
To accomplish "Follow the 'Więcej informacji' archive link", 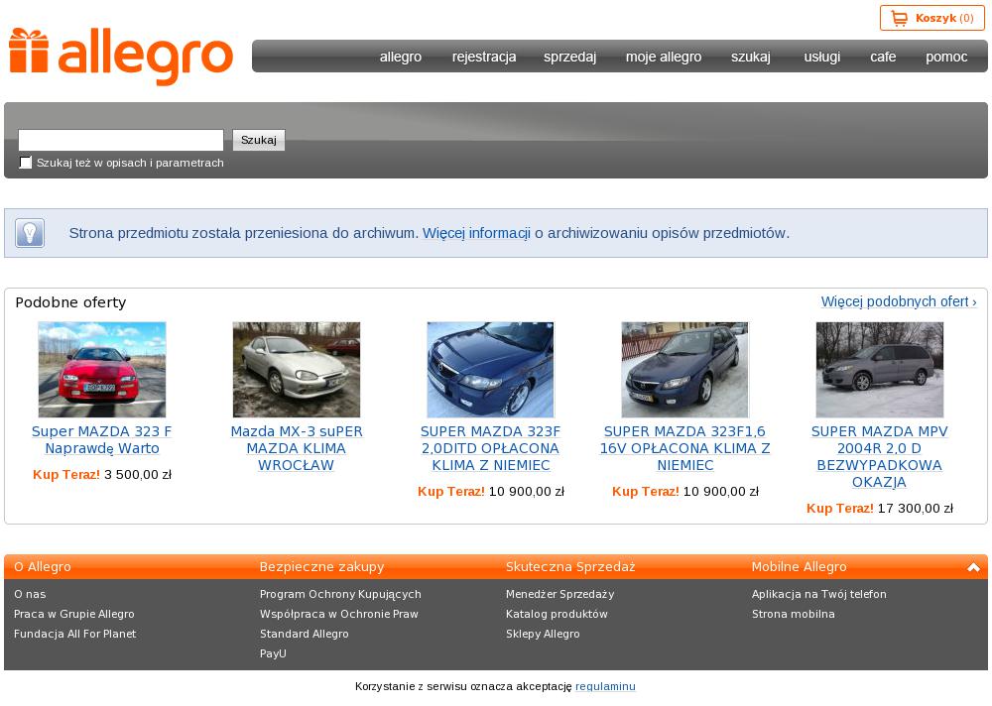I will tap(476, 233).
